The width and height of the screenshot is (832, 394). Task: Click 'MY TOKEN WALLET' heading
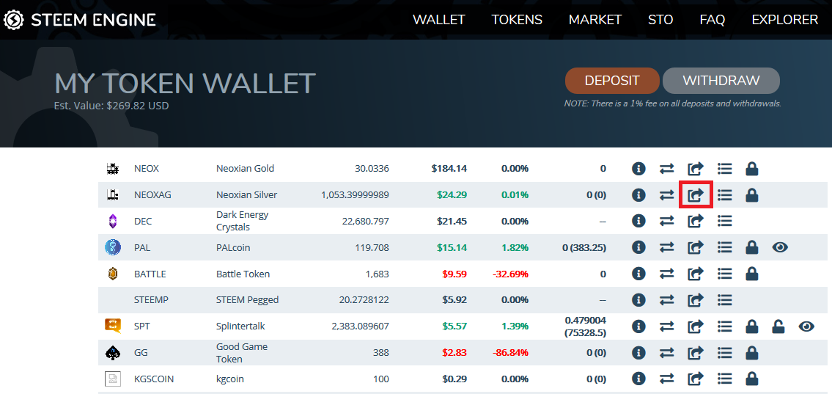(185, 84)
